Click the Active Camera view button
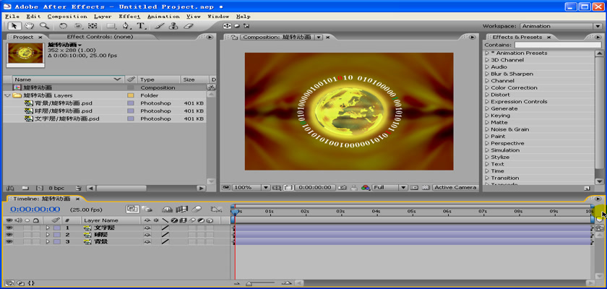 [x=455, y=187]
